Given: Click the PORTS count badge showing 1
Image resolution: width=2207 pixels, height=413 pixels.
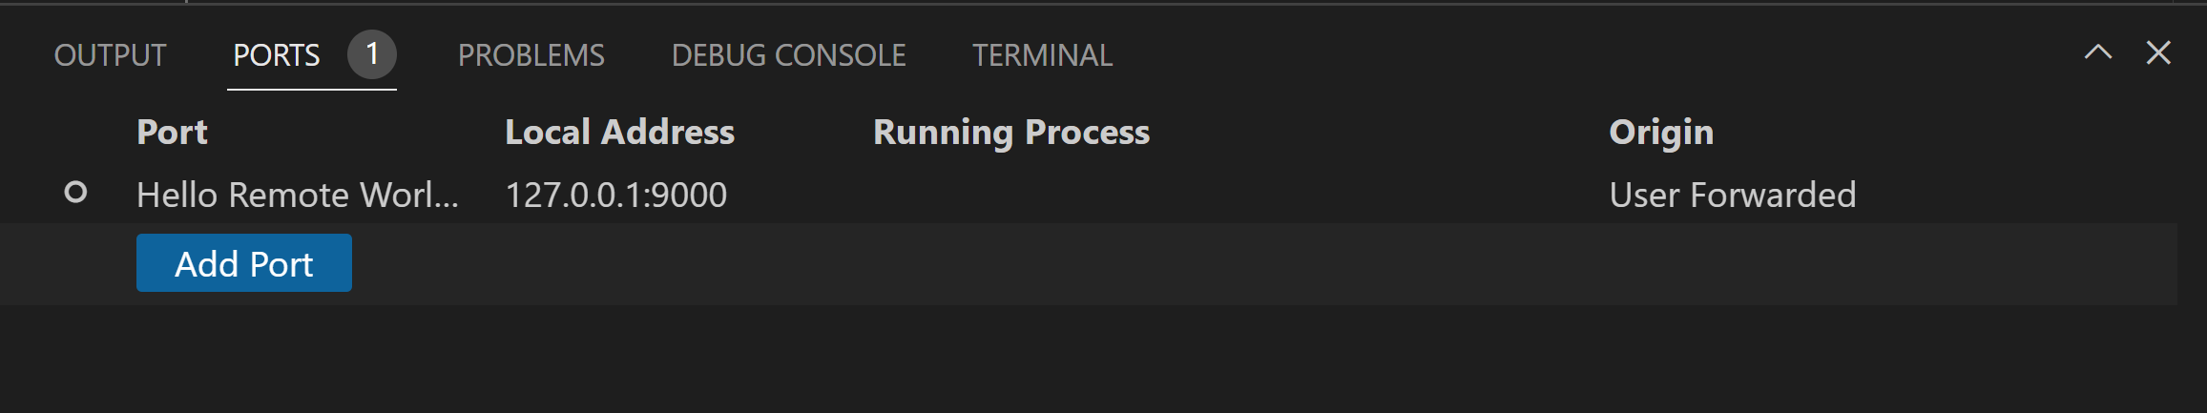Looking at the screenshot, I should point(371,54).
